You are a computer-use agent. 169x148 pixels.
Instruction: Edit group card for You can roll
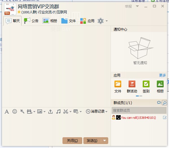pyautogui.click(x=164, y=117)
